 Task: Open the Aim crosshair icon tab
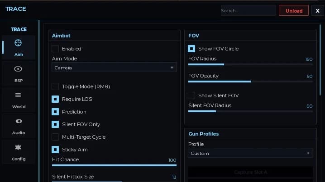18,43
